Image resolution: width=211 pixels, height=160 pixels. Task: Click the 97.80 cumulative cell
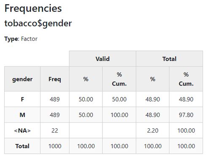click(x=186, y=115)
